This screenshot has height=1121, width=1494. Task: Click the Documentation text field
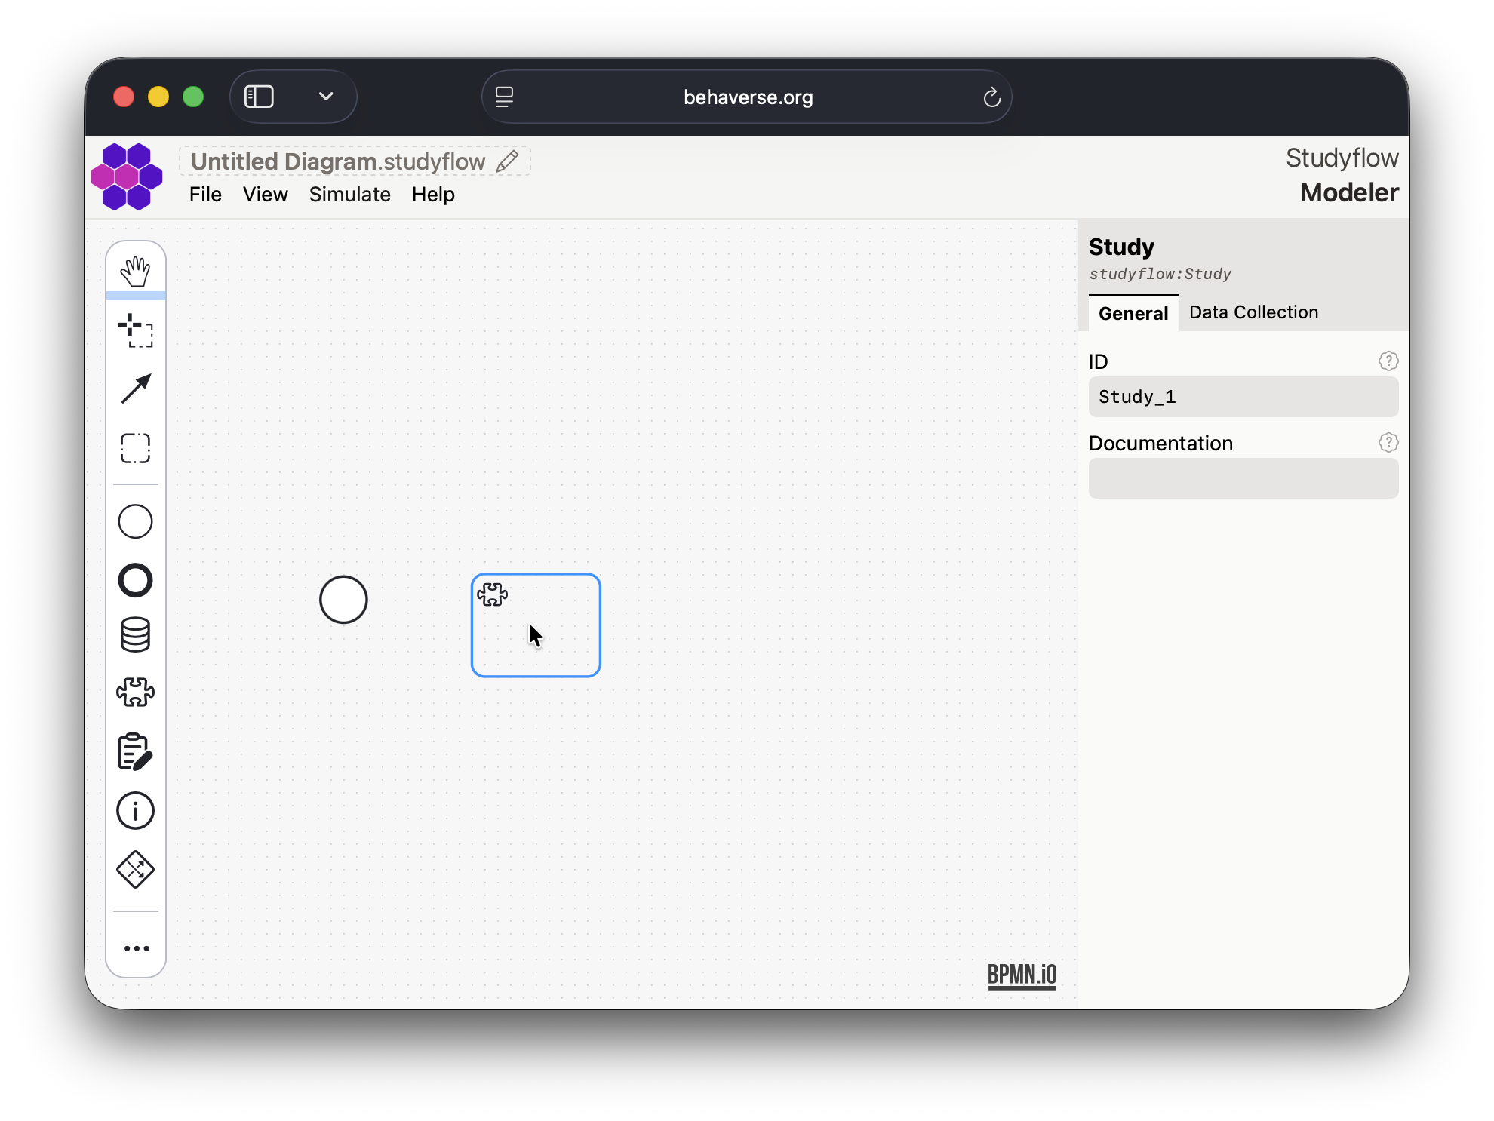click(x=1243, y=478)
